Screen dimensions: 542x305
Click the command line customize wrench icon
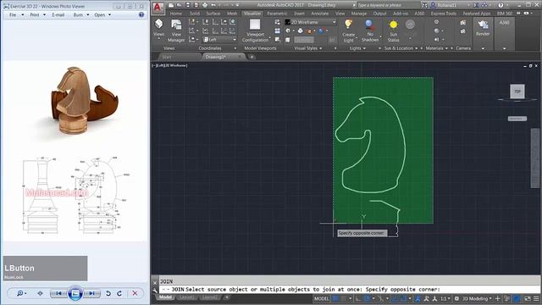(155, 290)
